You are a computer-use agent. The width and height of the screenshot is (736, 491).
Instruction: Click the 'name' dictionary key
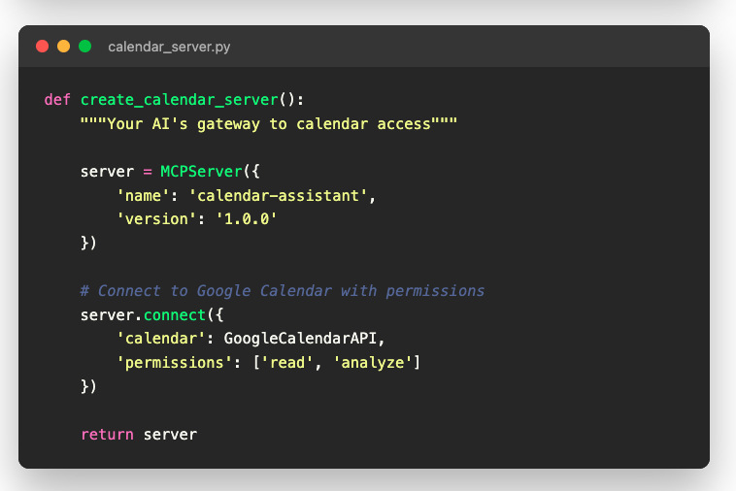click(x=143, y=196)
